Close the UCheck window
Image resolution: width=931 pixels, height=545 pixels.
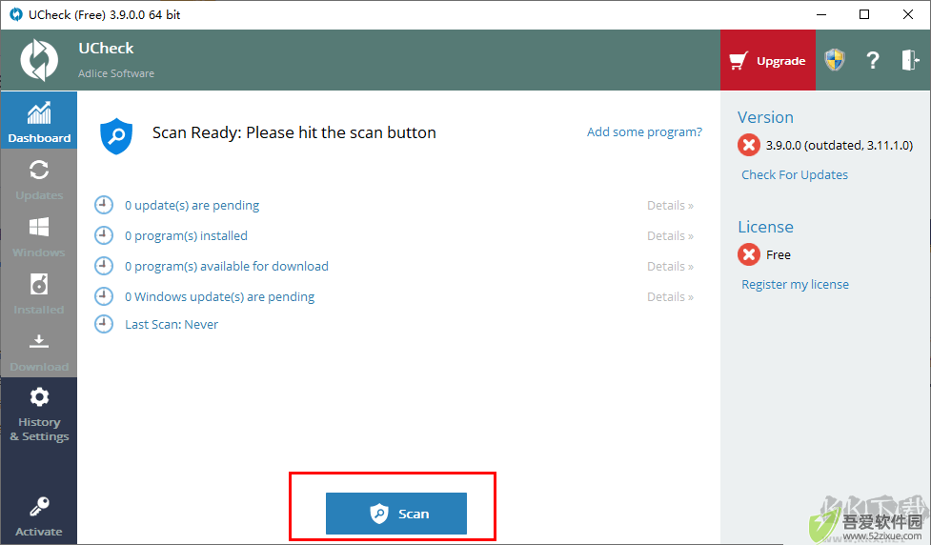click(908, 14)
